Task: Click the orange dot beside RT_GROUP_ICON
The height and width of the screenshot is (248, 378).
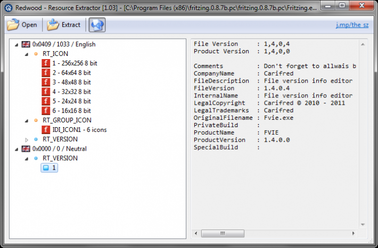Action: click(36, 120)
